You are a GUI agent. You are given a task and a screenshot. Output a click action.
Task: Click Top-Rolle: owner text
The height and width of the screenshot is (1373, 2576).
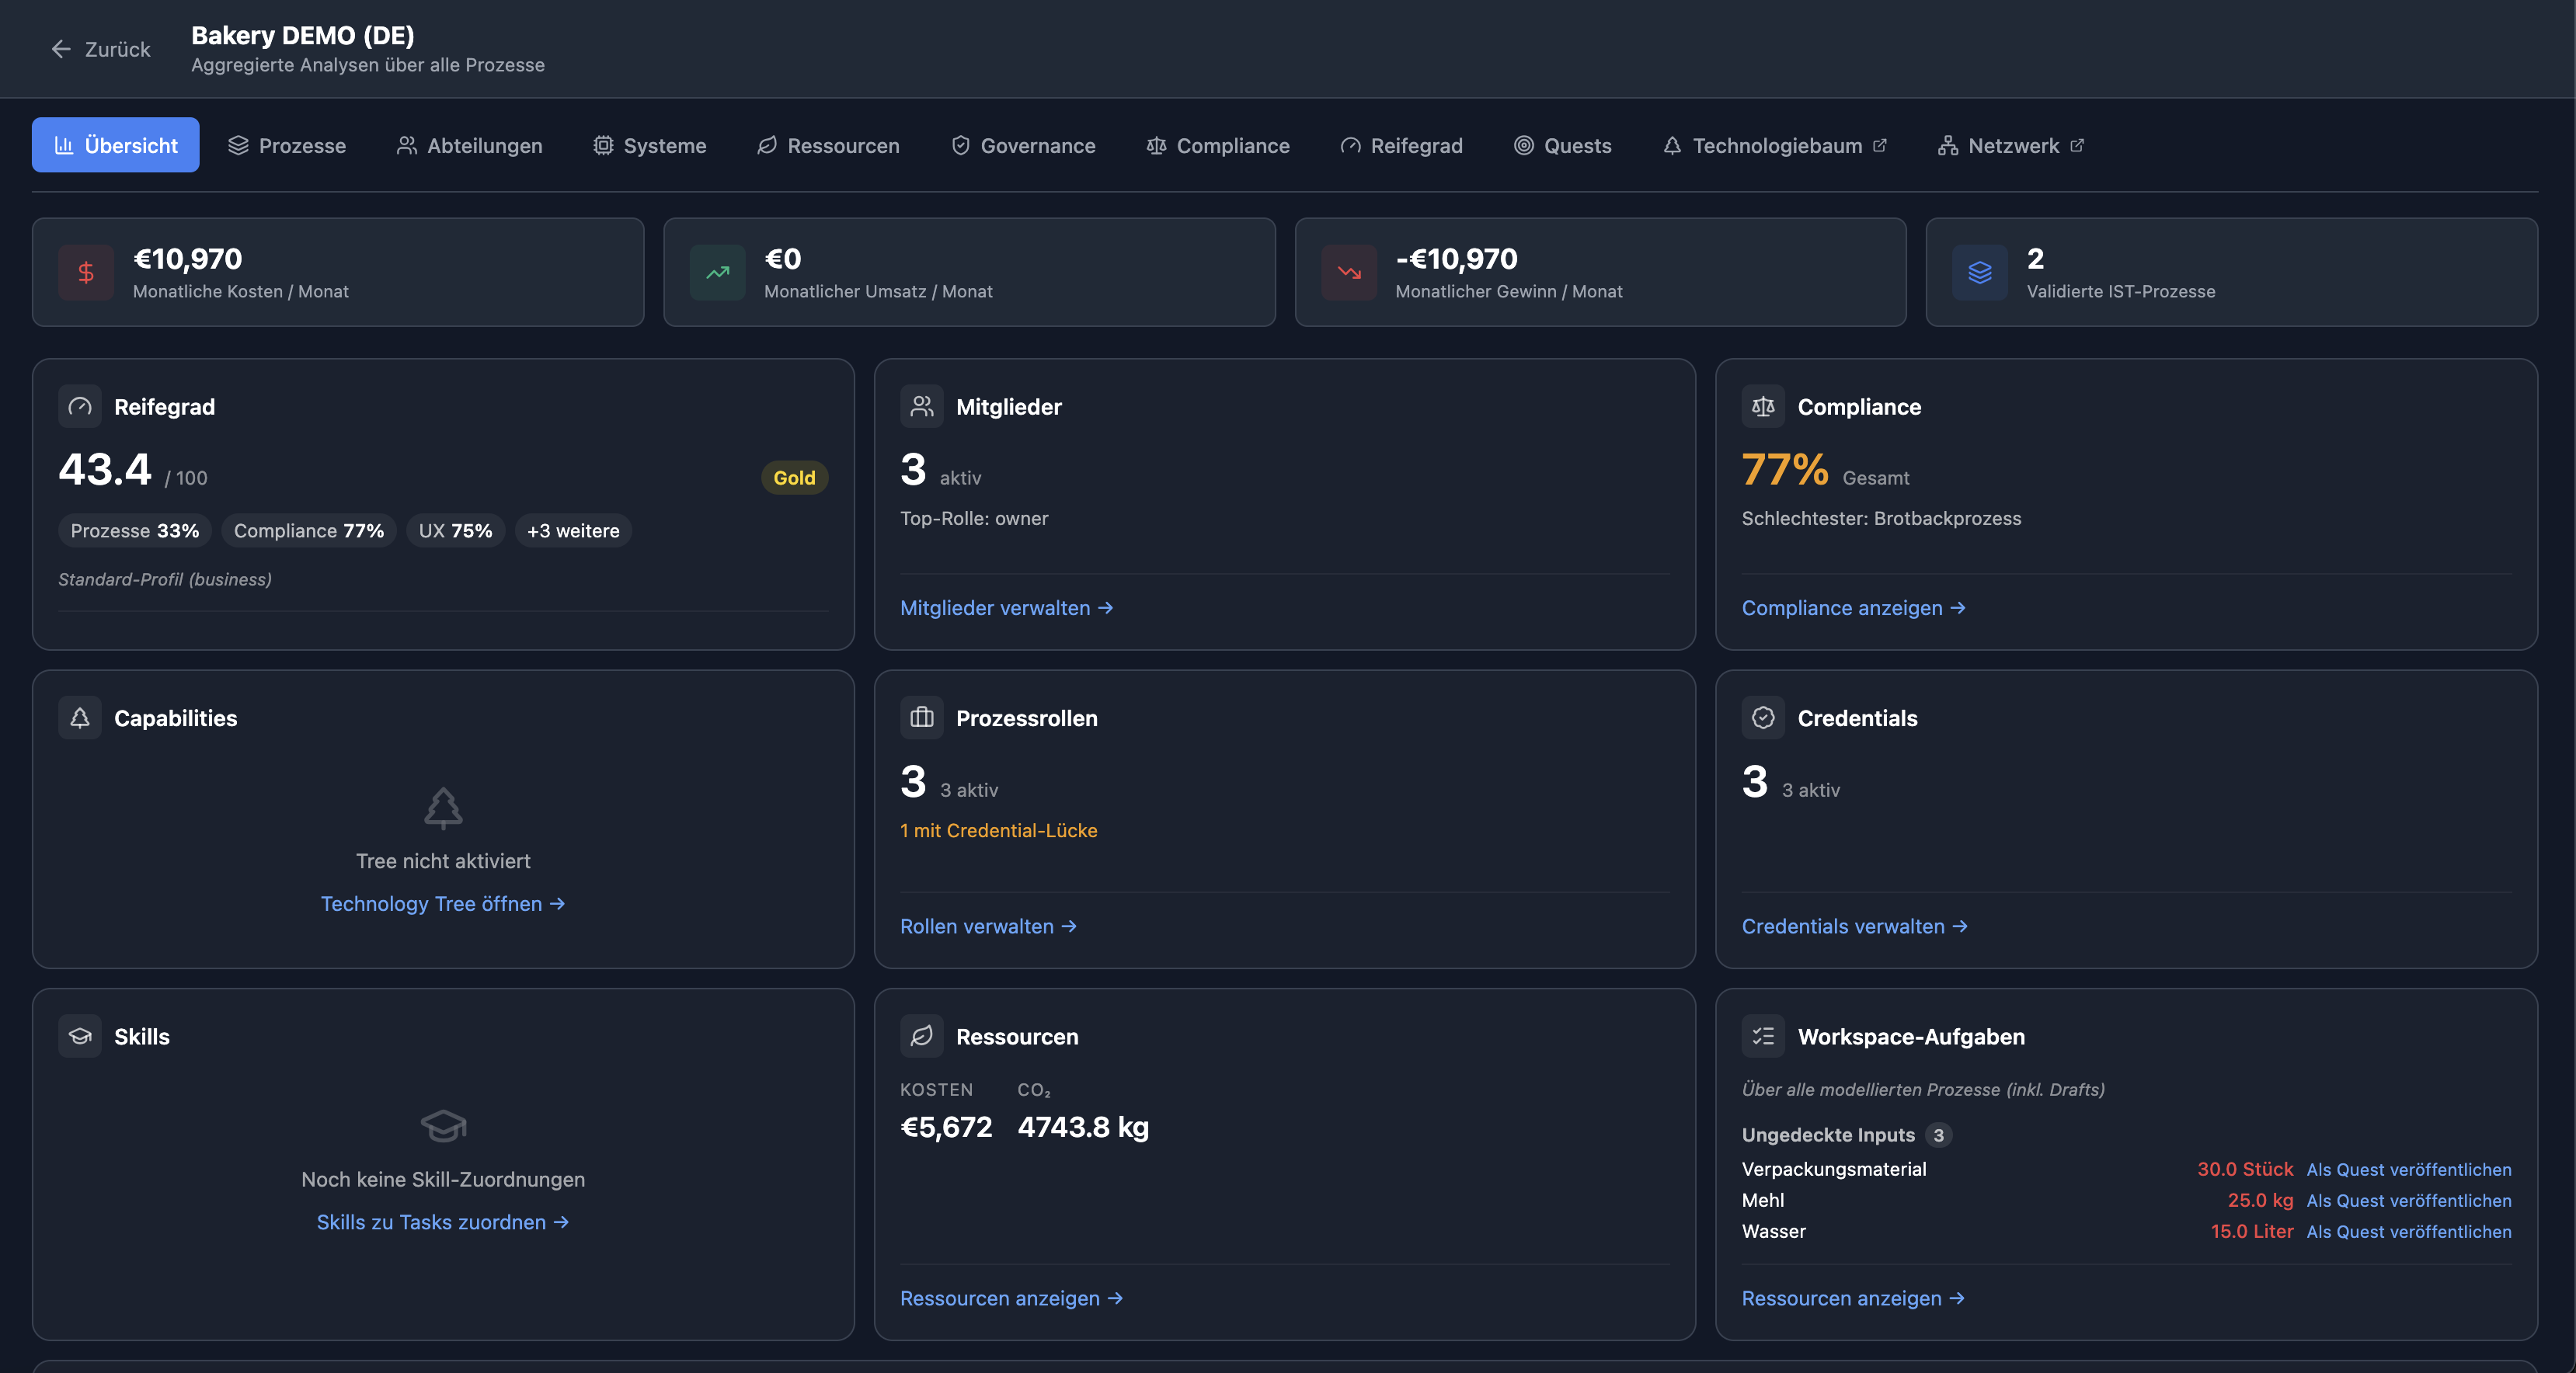click(x=974, y=518)
